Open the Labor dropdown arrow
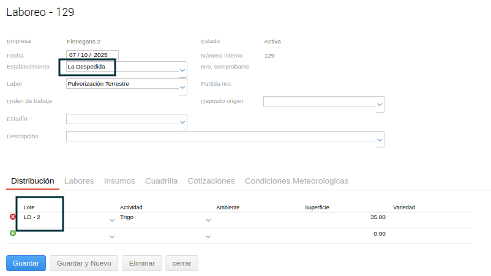The height and width of the screenshot is (276, 491). (182, 88)
